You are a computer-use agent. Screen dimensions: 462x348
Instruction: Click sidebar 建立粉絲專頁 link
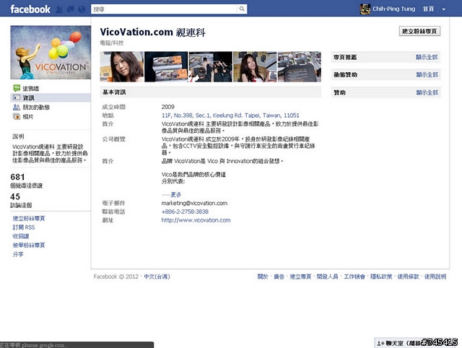click(x=29, y=218)
